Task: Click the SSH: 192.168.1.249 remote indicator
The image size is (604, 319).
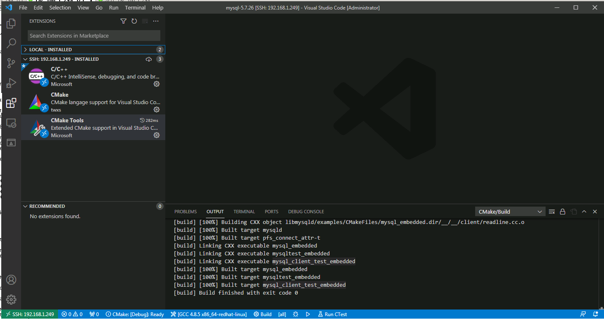Action: (30, 314)
